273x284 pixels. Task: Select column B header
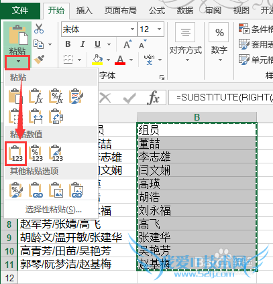[x=197, y=117]
